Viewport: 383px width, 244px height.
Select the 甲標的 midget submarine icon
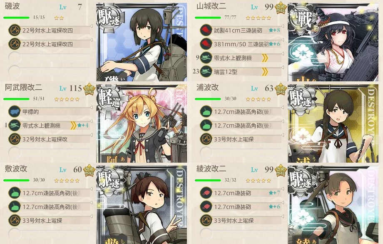pos(15,112)
